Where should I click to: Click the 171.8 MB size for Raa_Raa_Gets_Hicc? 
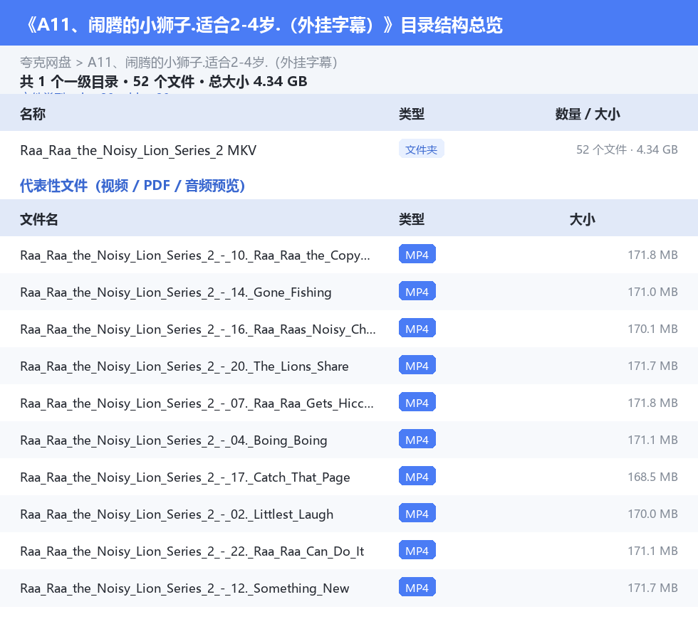tap(652, 403)
